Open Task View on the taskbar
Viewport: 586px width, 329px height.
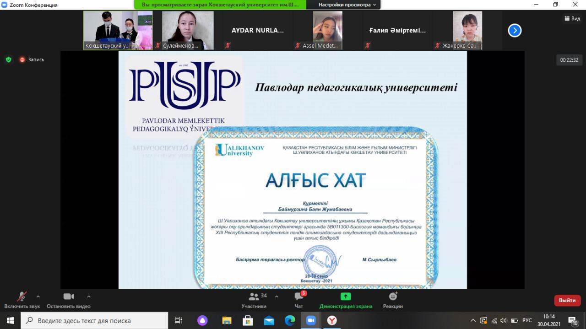pyautogui.click(x=179, y=320)
